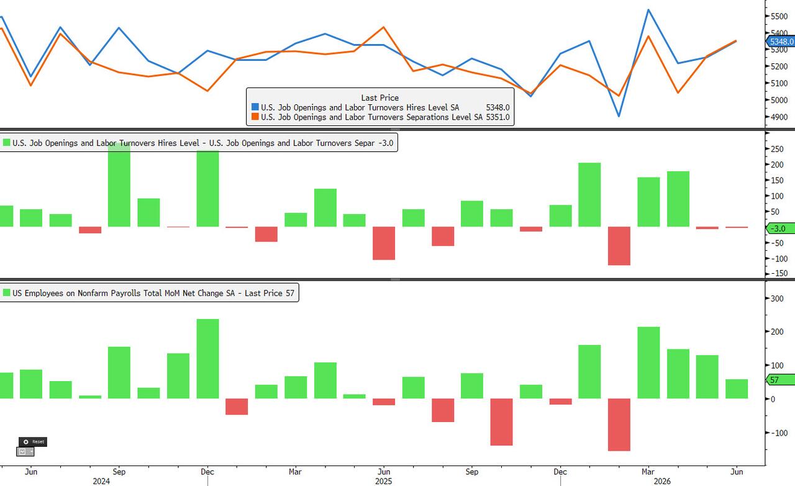Open the chart type dropdown below Reset

click(25, 452)
